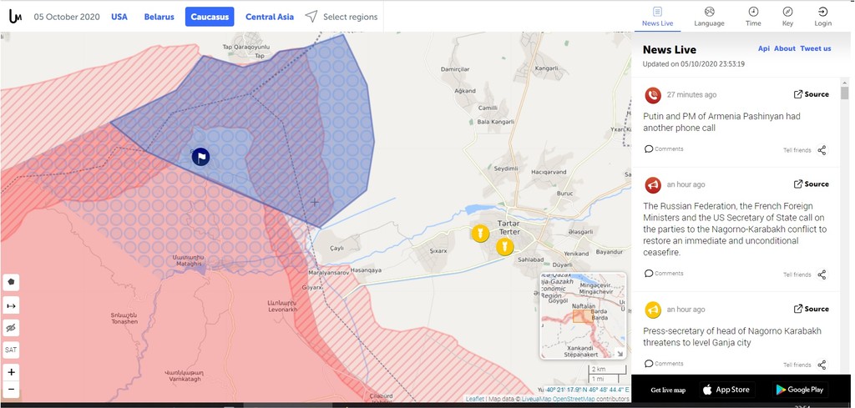Image resolution: width=855 pixels, height=408 pixels.
Task: Click the news feed scrollbar thumb
Action: [x=845, y=93]
